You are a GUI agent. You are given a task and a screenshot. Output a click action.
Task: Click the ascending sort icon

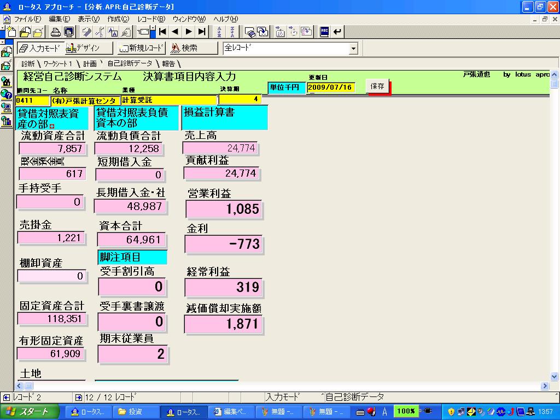click(x=219, y=32)
